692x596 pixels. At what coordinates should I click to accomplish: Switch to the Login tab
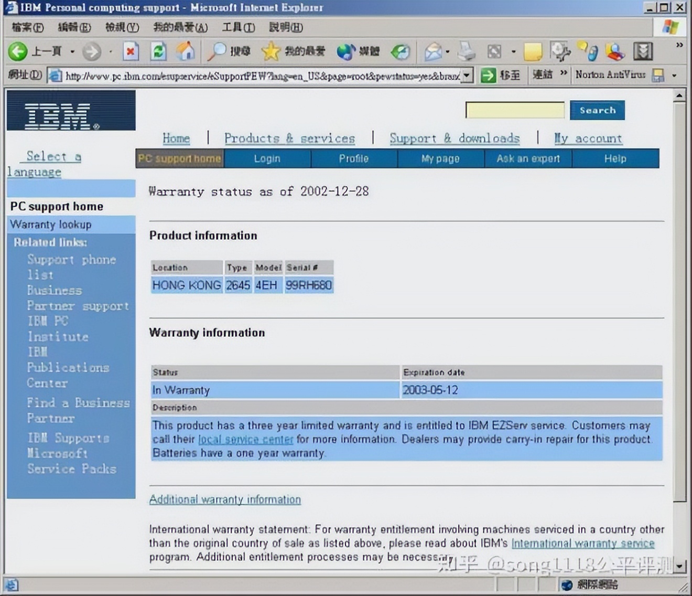267,158
